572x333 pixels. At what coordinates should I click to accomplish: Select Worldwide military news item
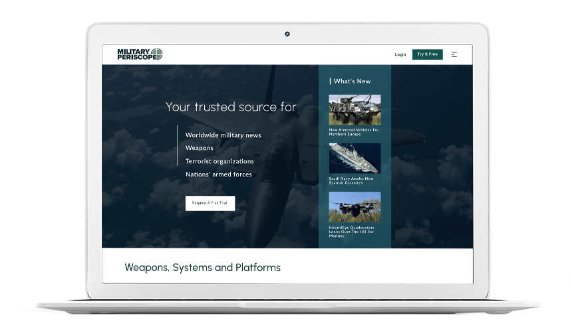point(223,135)
